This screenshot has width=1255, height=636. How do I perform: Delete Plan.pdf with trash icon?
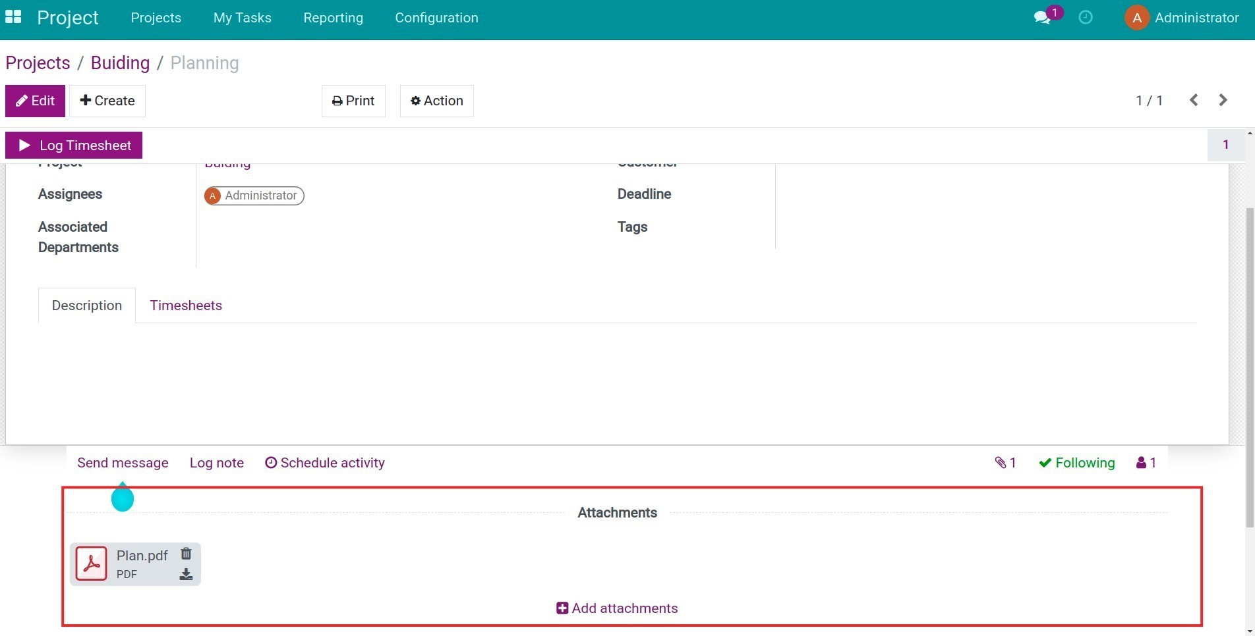(x=186, y=554)
